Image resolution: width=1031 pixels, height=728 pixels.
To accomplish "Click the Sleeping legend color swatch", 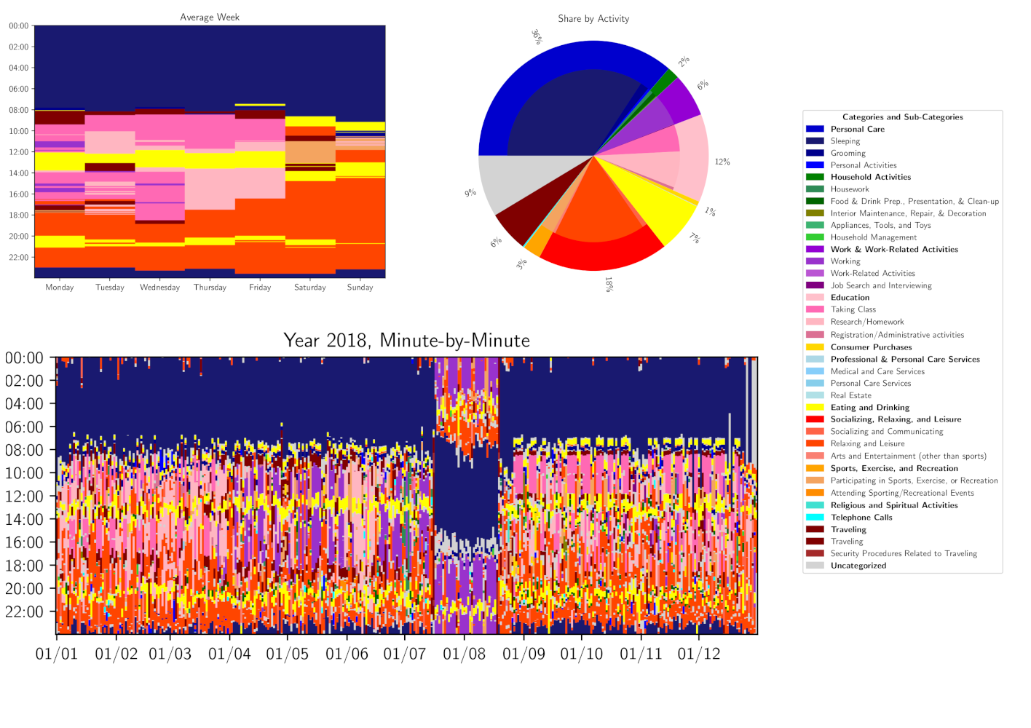I will click(x=815, y=141).
